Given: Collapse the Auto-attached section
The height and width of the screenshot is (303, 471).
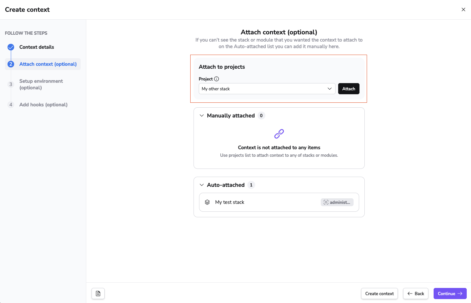Looking at the screenshot, I should tap(202, 185).
